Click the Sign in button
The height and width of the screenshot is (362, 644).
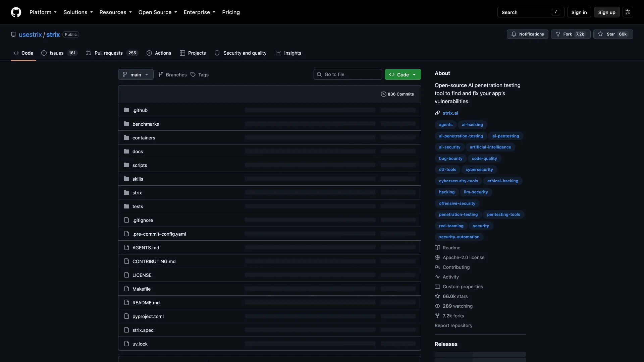point(579,12)
